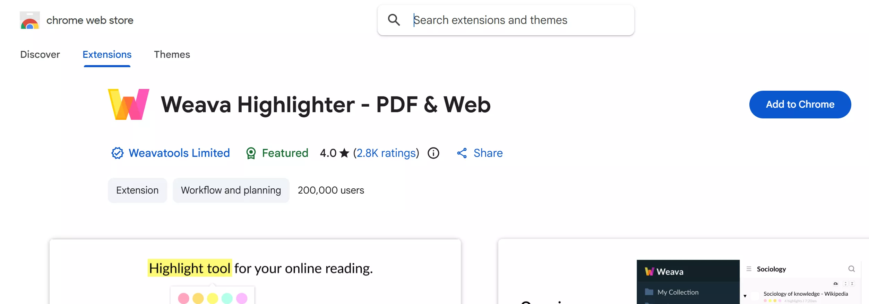The image size is (869, 304).
Task: Click the Add to Chrome button
Action: [x=800, y=104]
